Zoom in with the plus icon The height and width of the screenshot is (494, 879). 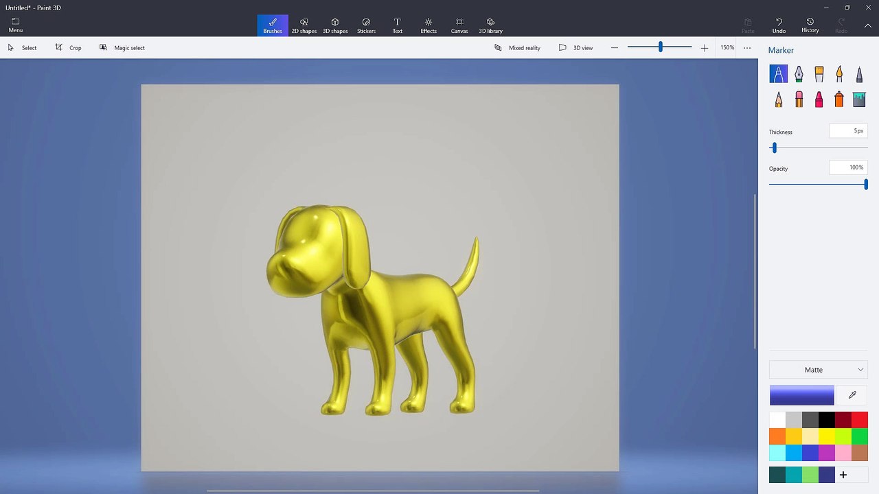tap(704, 47)
